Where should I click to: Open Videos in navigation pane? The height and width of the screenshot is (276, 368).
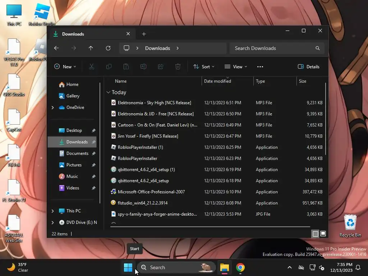coord(72,188)
